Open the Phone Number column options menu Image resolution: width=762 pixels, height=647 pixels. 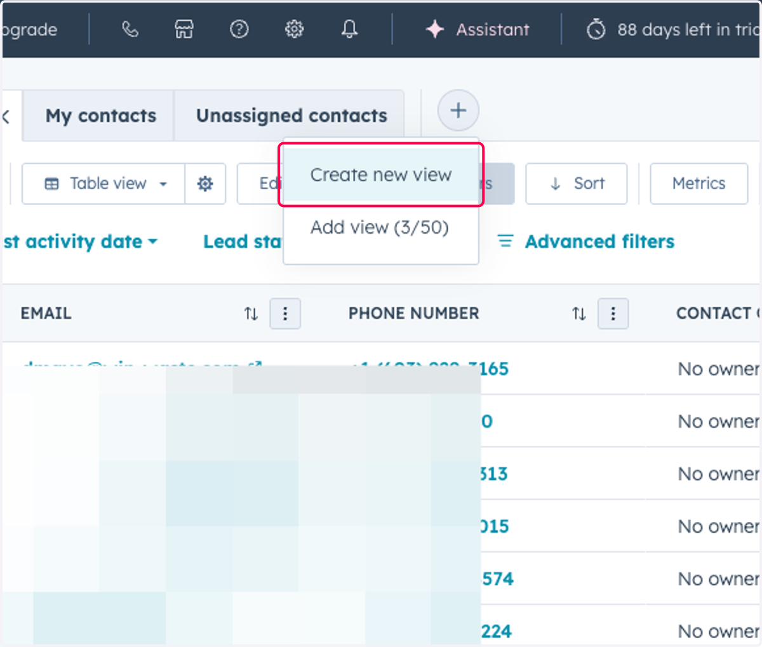pos(613,314)
